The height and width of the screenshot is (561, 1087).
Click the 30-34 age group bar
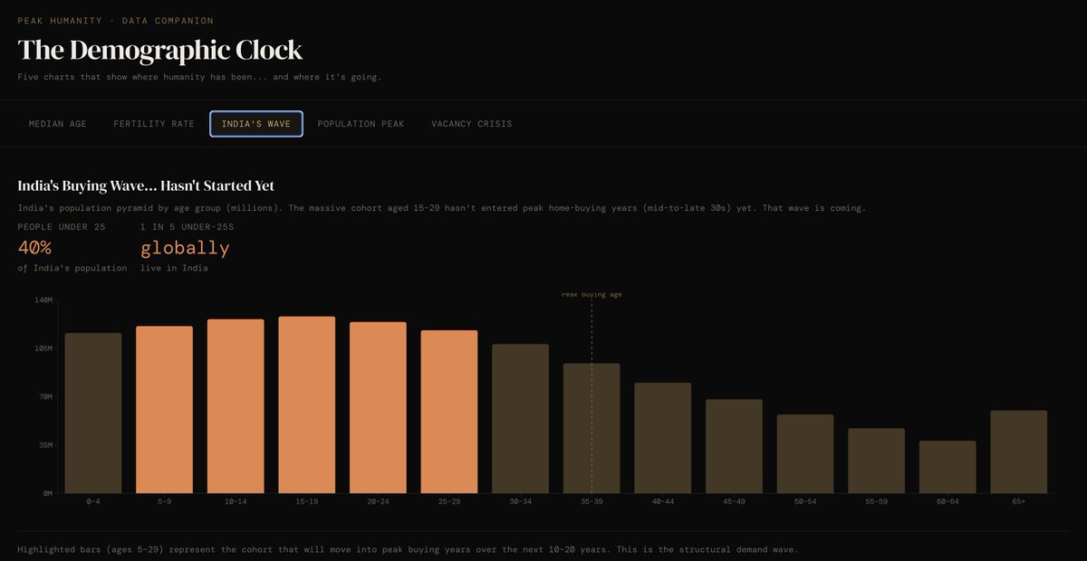[x=520, y=419]
